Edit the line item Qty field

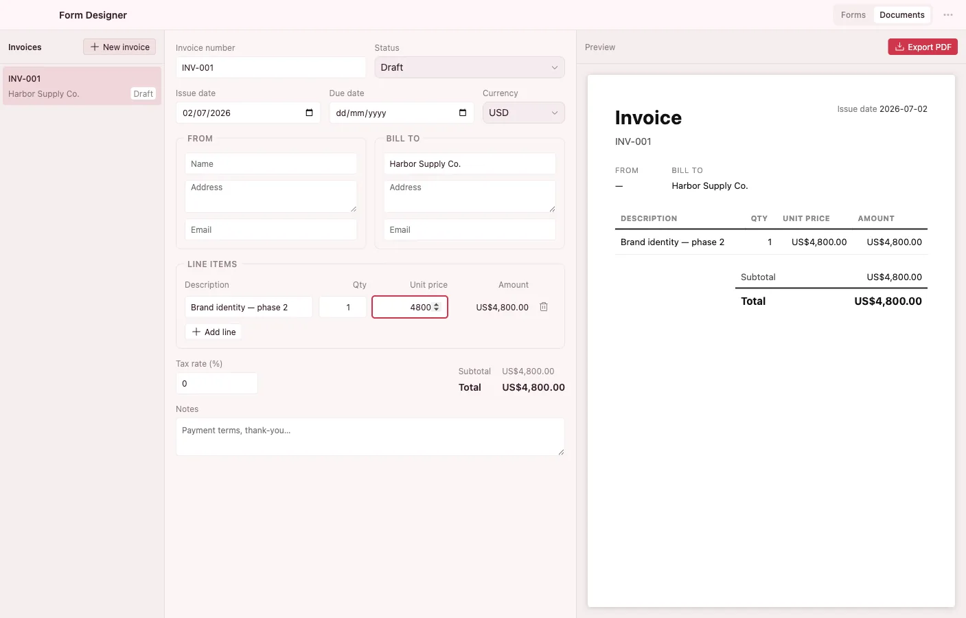343,307
